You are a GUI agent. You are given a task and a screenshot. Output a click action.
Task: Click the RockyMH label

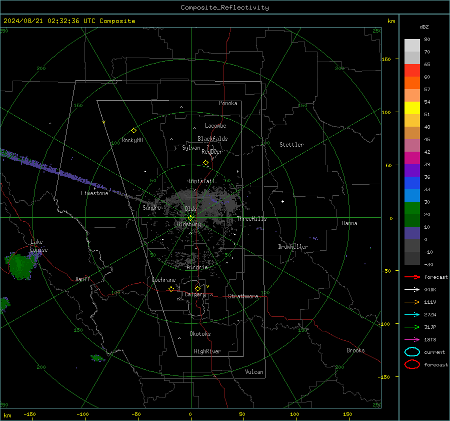132,140
